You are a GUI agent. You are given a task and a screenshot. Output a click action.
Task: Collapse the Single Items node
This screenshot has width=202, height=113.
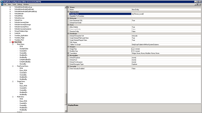(x=13, y=81)
